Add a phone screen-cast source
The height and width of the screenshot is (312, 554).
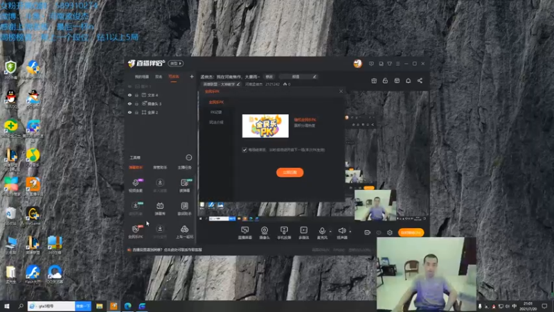284,233
